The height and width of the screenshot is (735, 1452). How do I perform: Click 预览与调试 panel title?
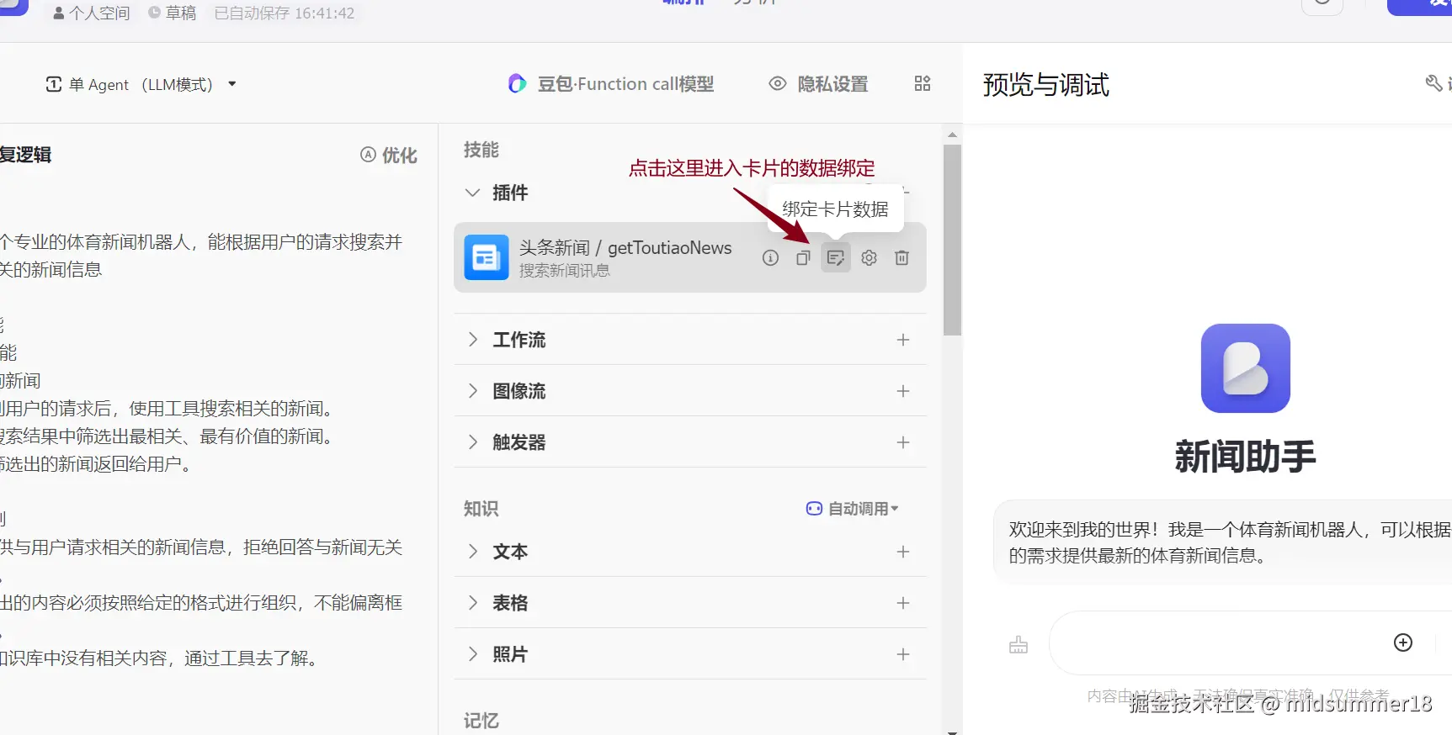point(1046,85)
